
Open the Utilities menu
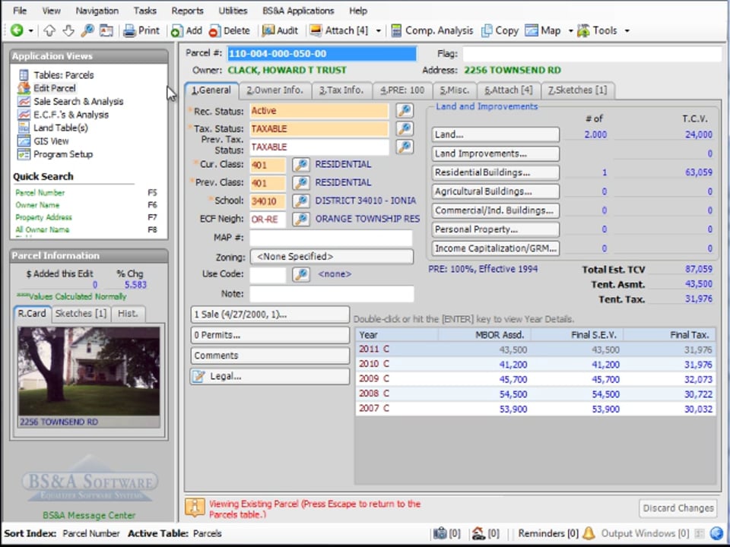[x=233, y=11]
